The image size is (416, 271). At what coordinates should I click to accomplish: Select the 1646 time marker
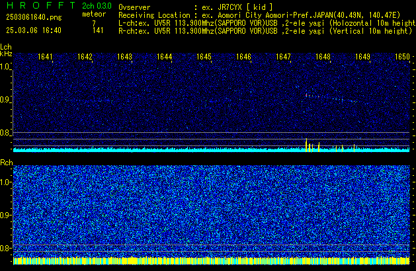(243, 57)
